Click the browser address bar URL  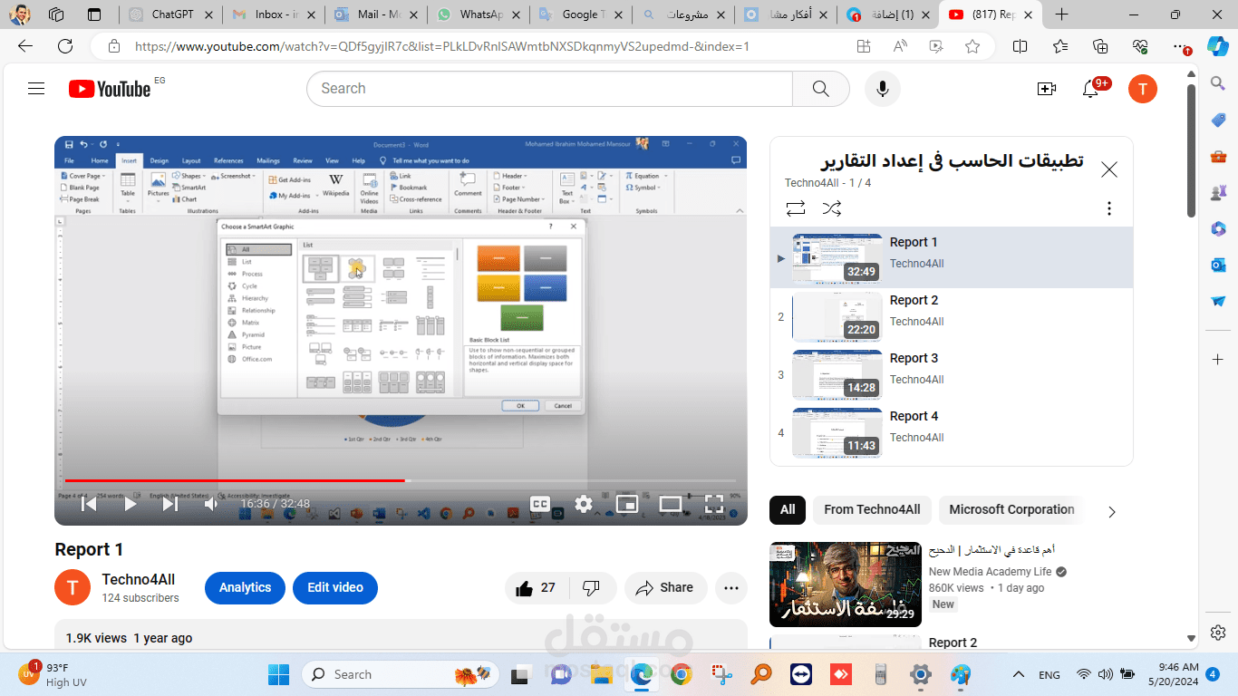(442, 46)
